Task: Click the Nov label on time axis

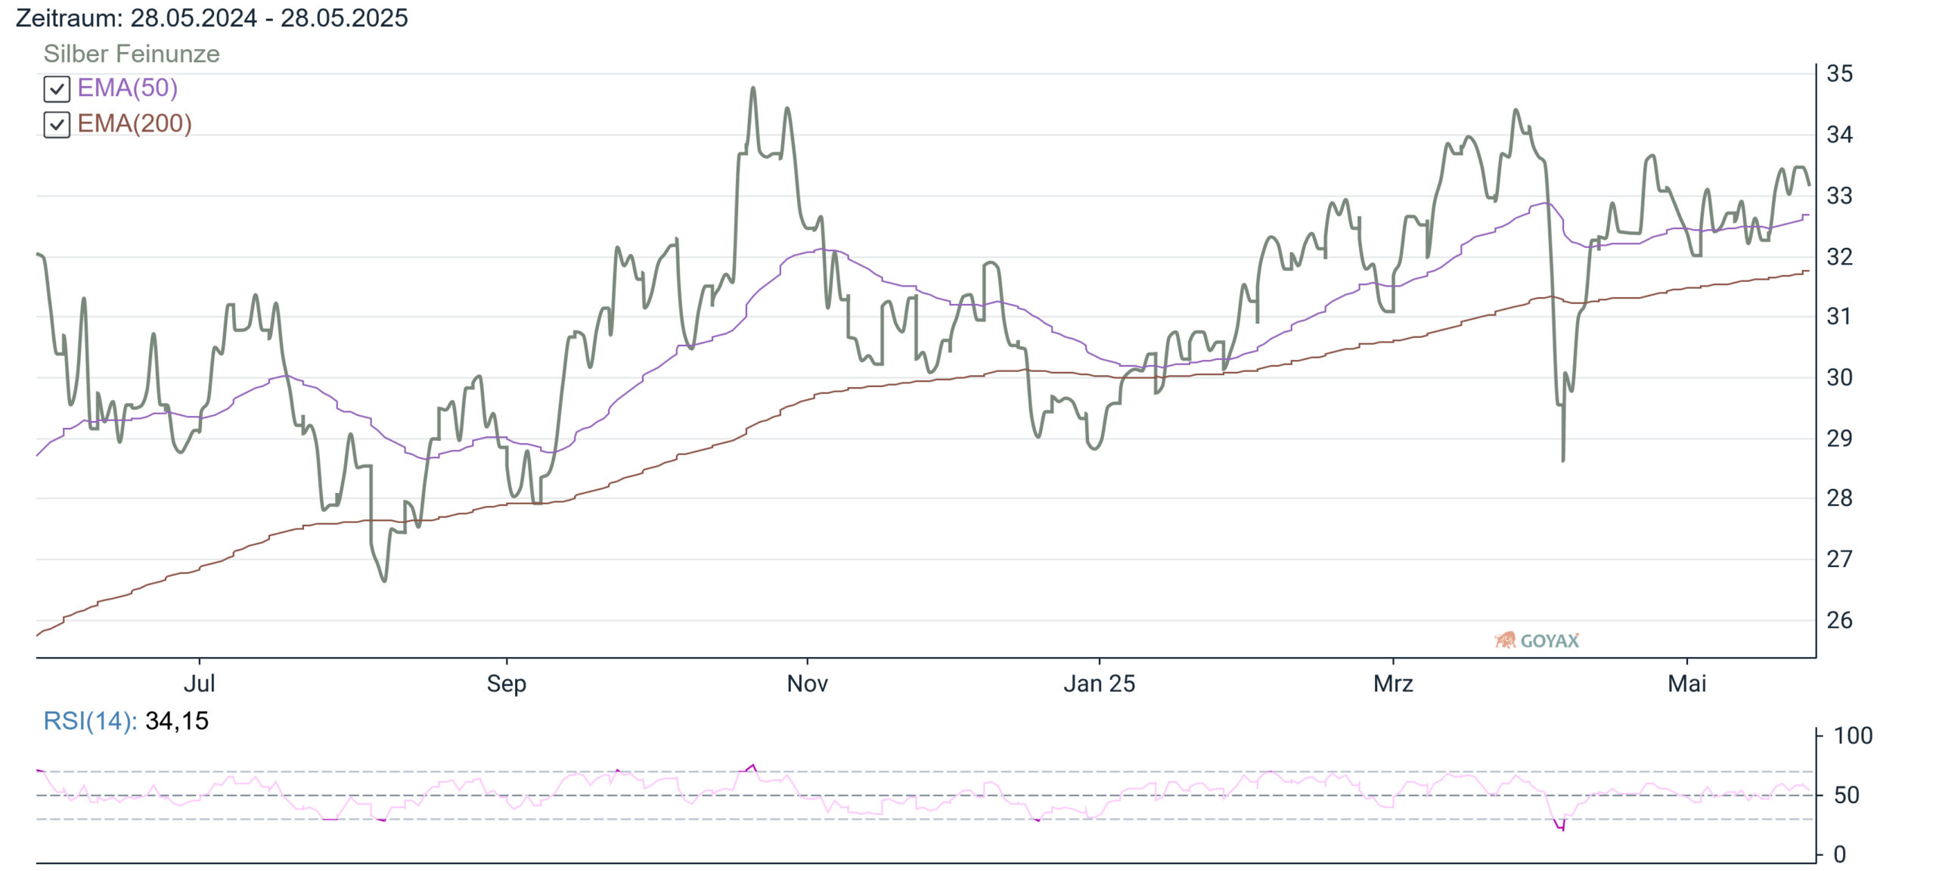Action: pos(807,683)
